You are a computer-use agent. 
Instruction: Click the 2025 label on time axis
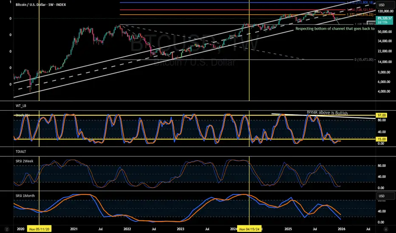[288, 229]
